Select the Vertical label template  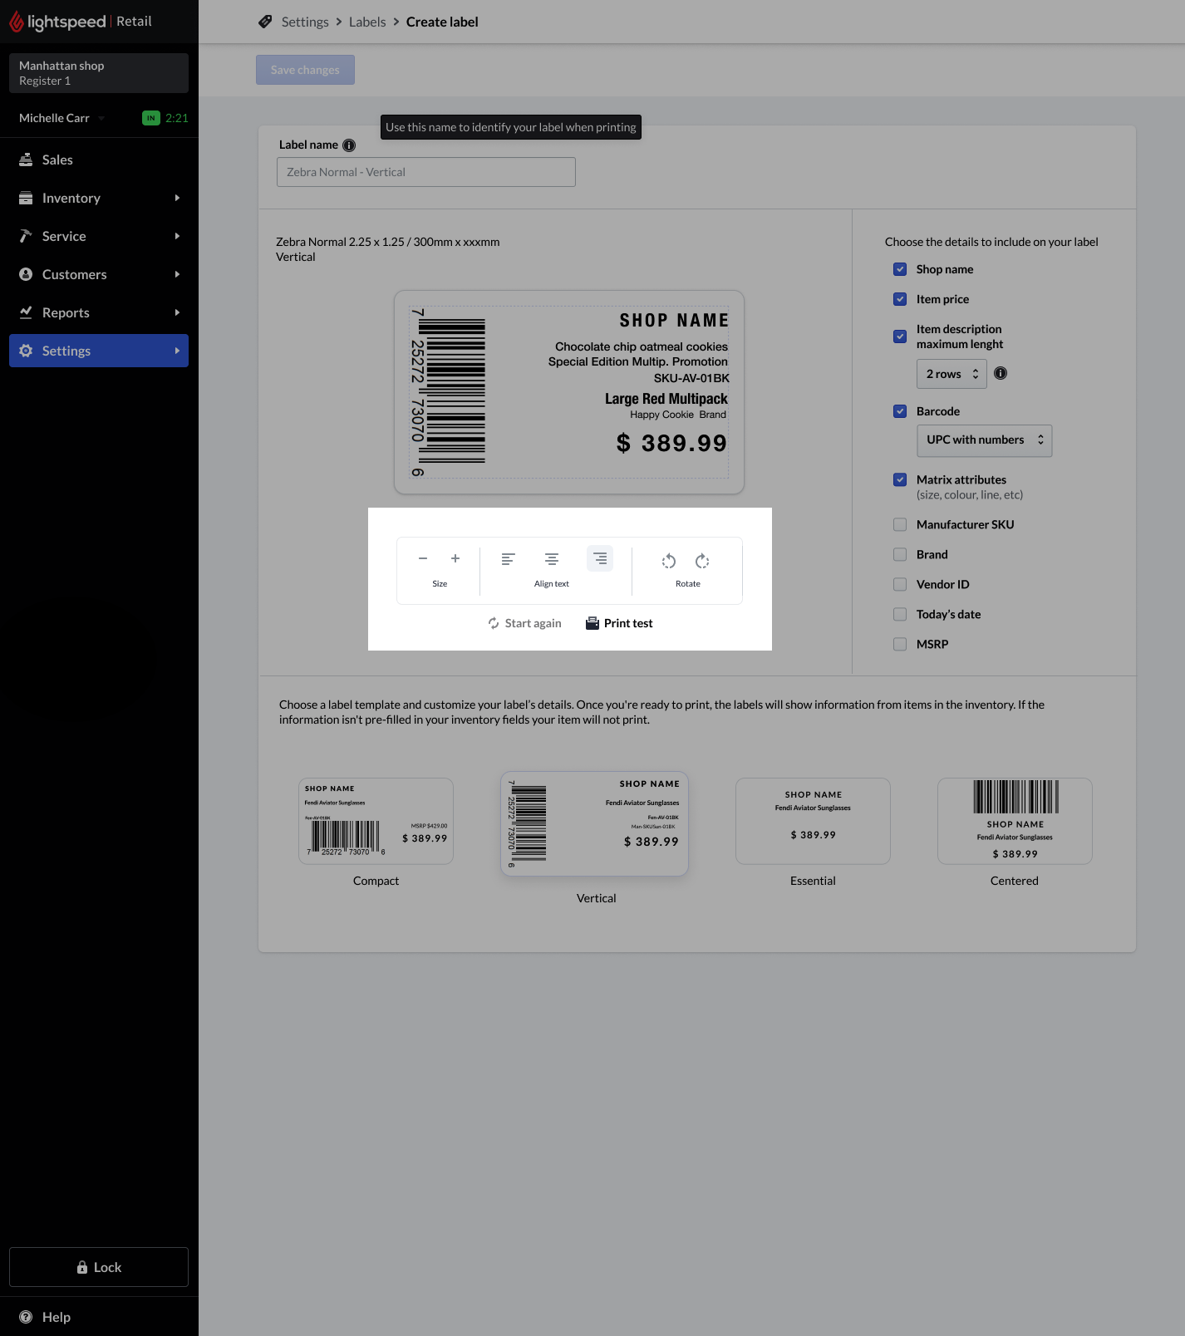(594, 823)
